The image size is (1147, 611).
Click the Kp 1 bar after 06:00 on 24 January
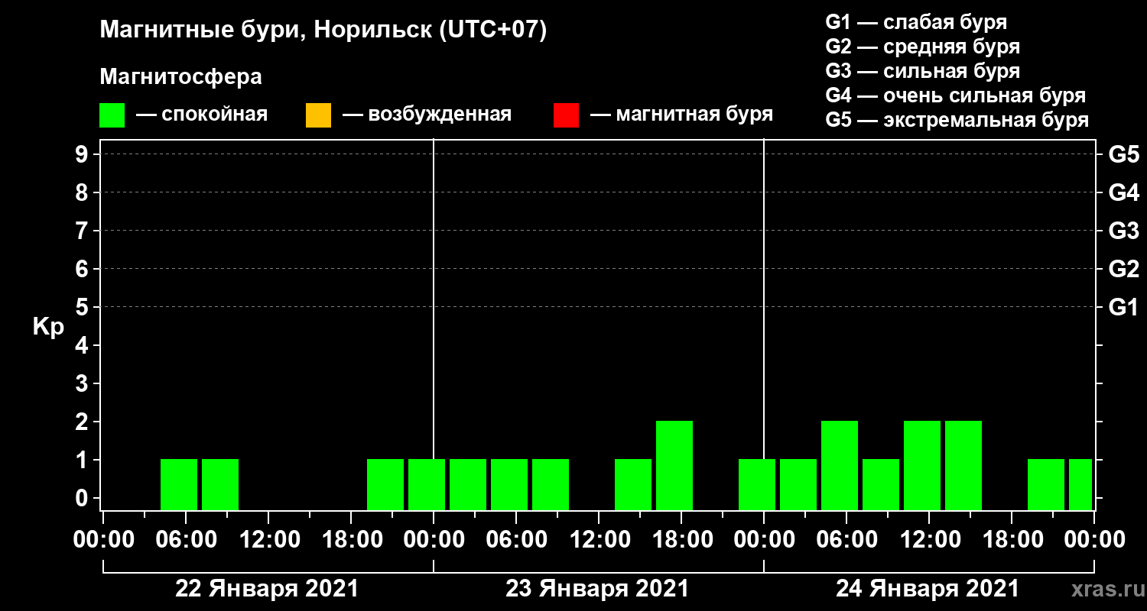click(881, 484)
